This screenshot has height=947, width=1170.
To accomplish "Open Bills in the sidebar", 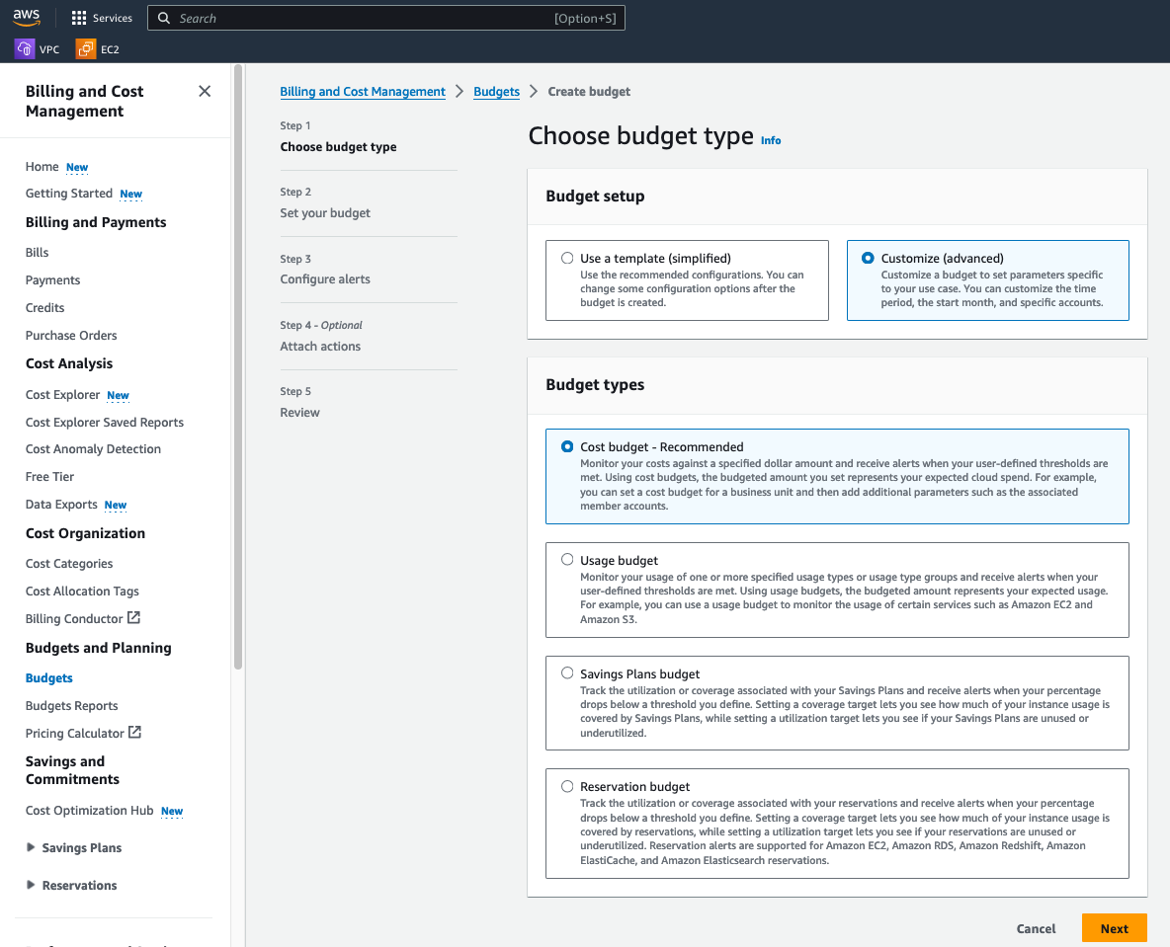I will 37,252.
